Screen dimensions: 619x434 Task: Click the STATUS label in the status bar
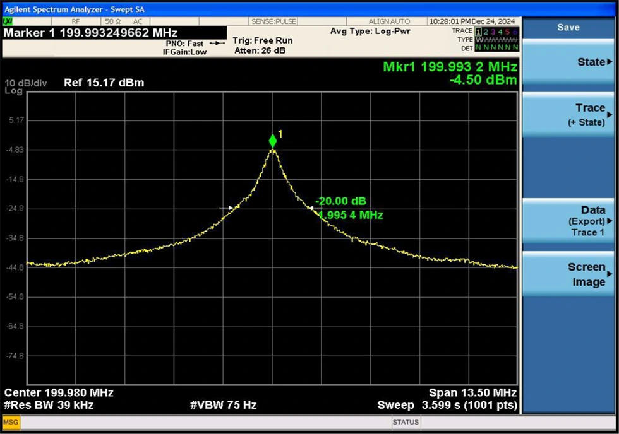pos(406,422)
